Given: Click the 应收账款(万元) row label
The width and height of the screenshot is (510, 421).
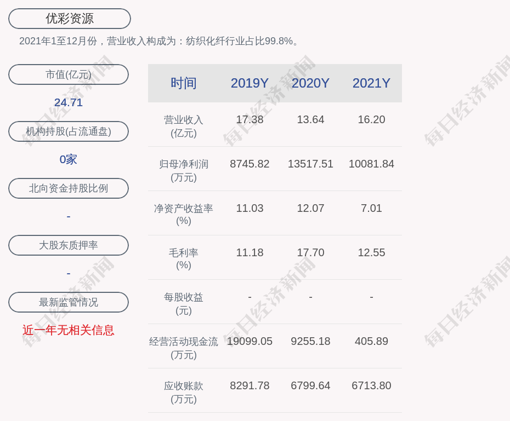Looking at the screenshot, I should [x=184, y=393].
